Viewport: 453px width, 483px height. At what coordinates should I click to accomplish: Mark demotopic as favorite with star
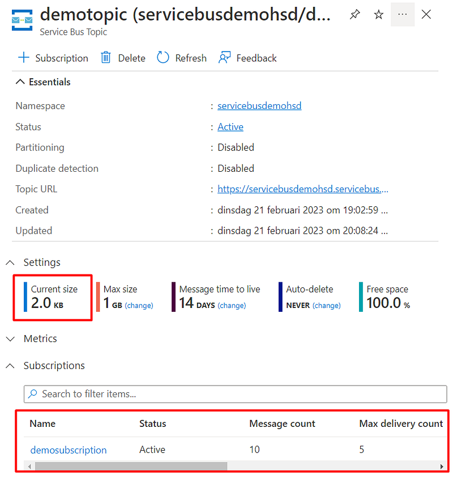coord(378,14)
